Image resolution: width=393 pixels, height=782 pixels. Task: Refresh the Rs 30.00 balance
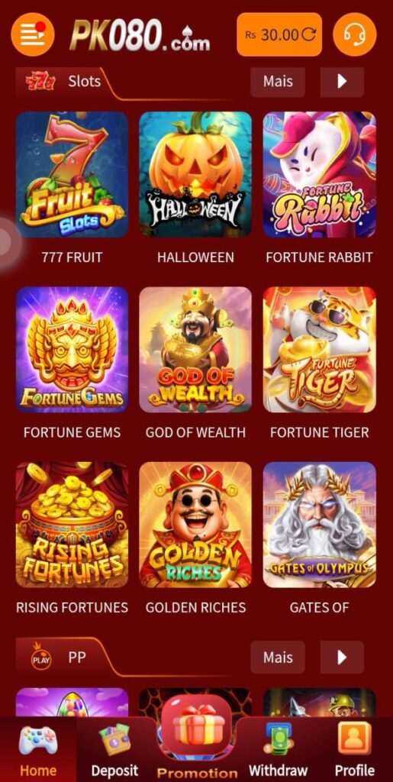309,34
